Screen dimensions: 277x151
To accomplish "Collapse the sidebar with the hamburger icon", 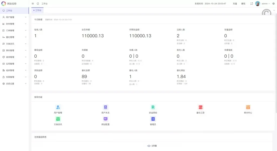I will pyautogui.click(x=33, y=4).
